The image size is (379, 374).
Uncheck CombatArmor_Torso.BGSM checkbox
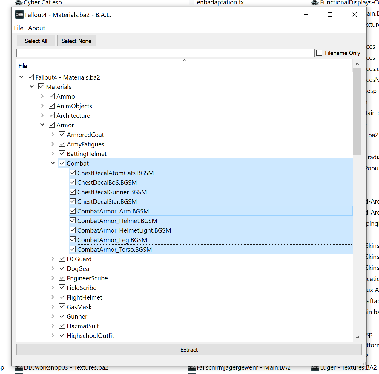[x=73, y=249]
